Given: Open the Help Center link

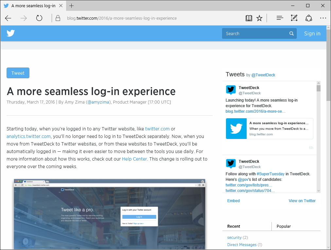Looking at the screenshot, I should 134,159.
